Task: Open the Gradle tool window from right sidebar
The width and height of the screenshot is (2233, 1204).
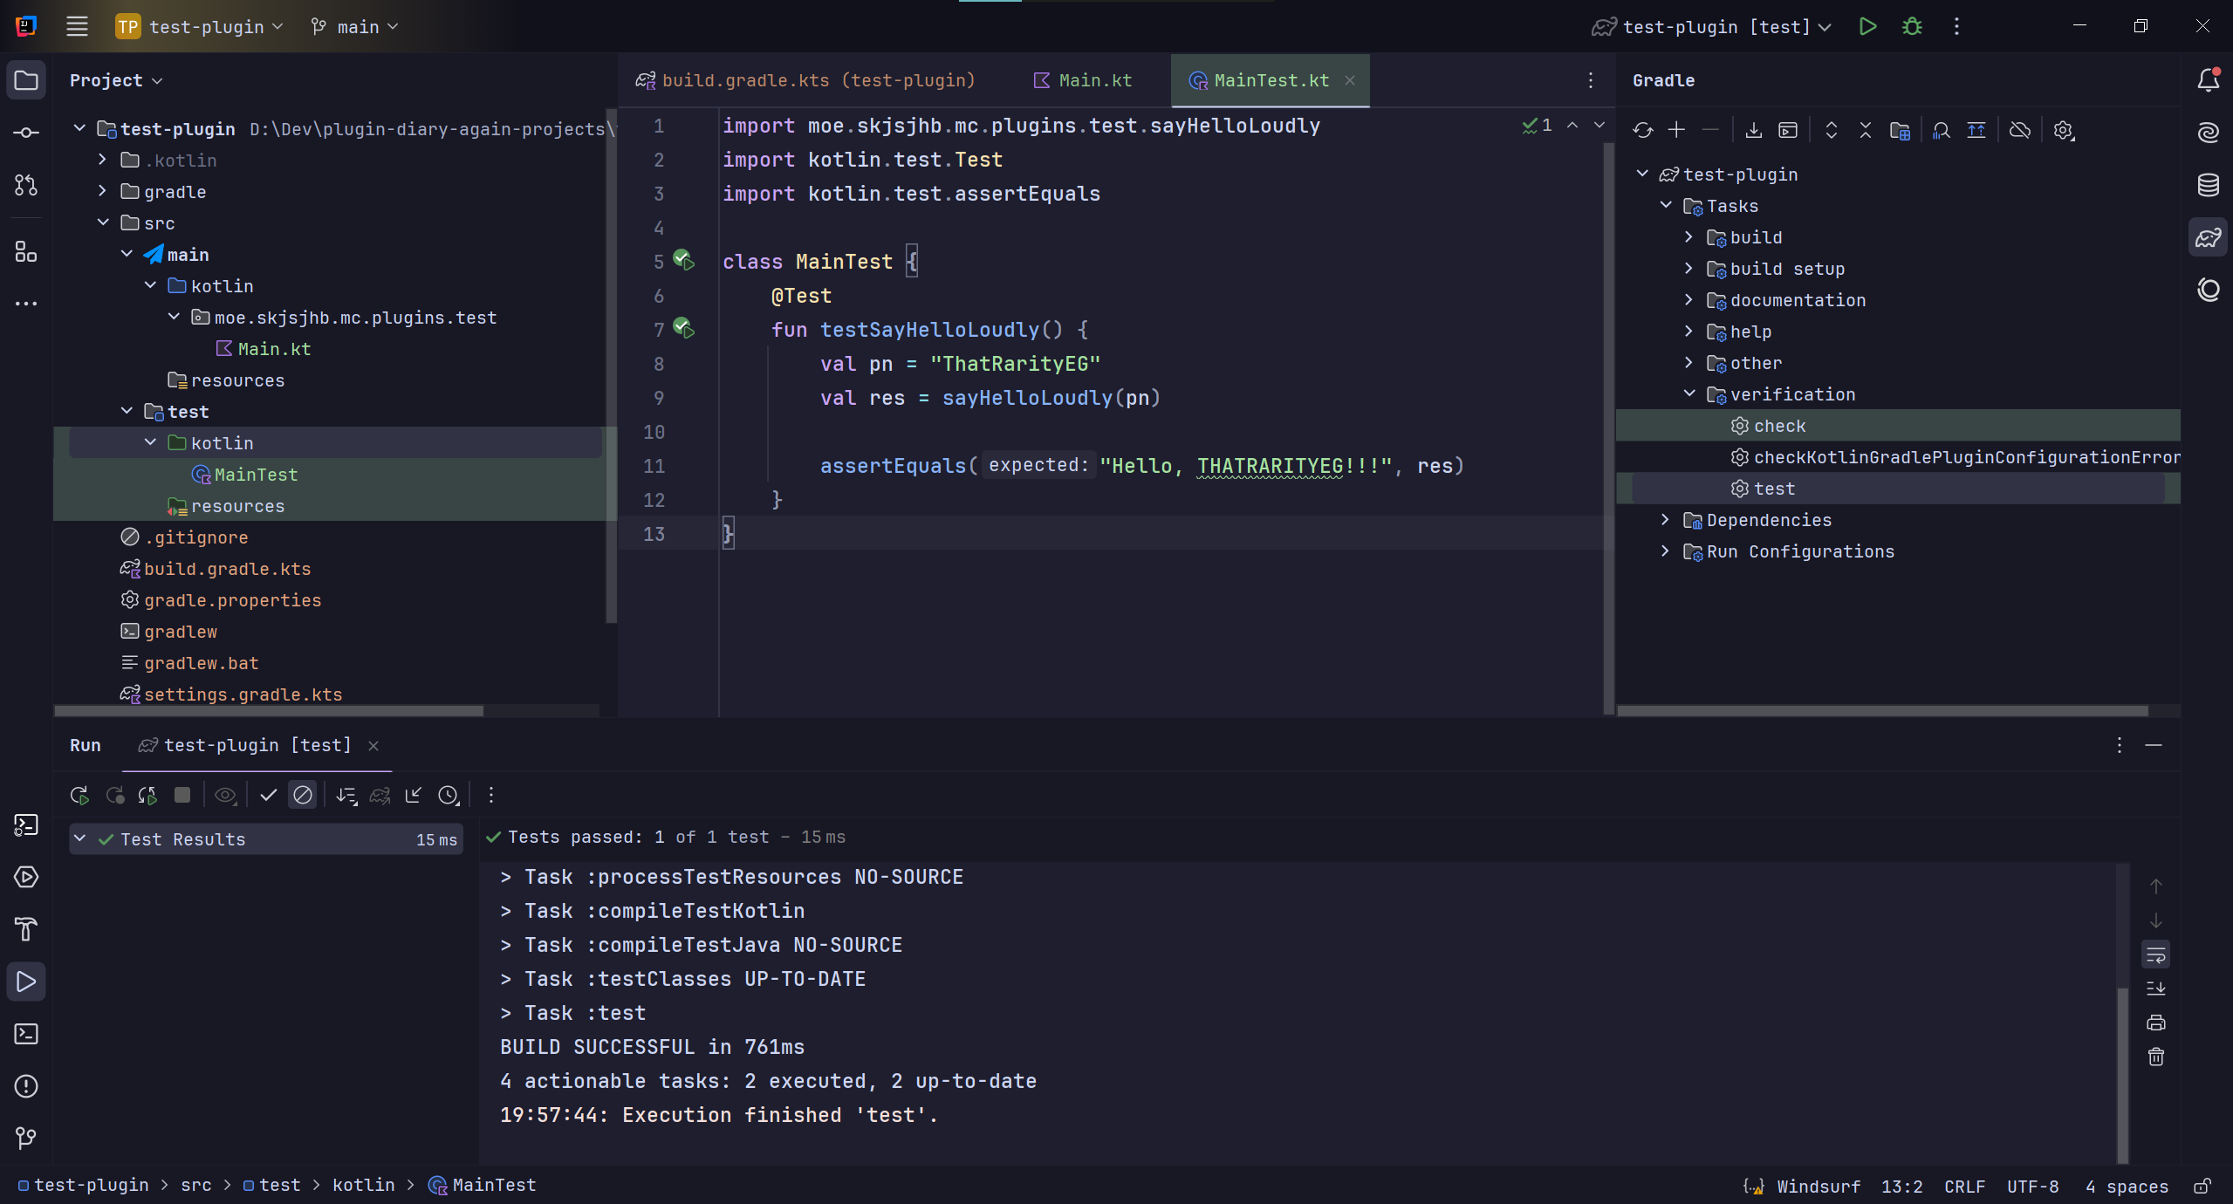Action: (x=2208, y=237)
